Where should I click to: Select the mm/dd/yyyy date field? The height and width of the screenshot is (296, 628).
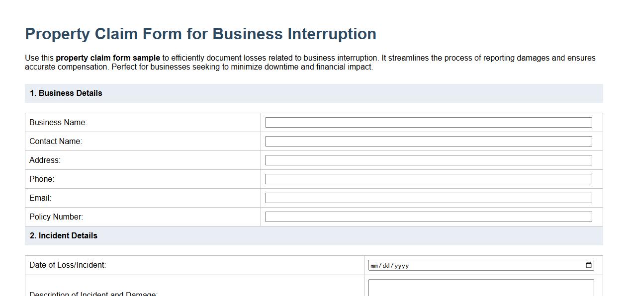click(x=477, y=265)
